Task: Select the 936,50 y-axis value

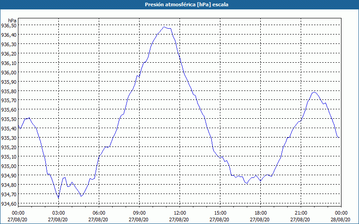Action: coord(9,26)
